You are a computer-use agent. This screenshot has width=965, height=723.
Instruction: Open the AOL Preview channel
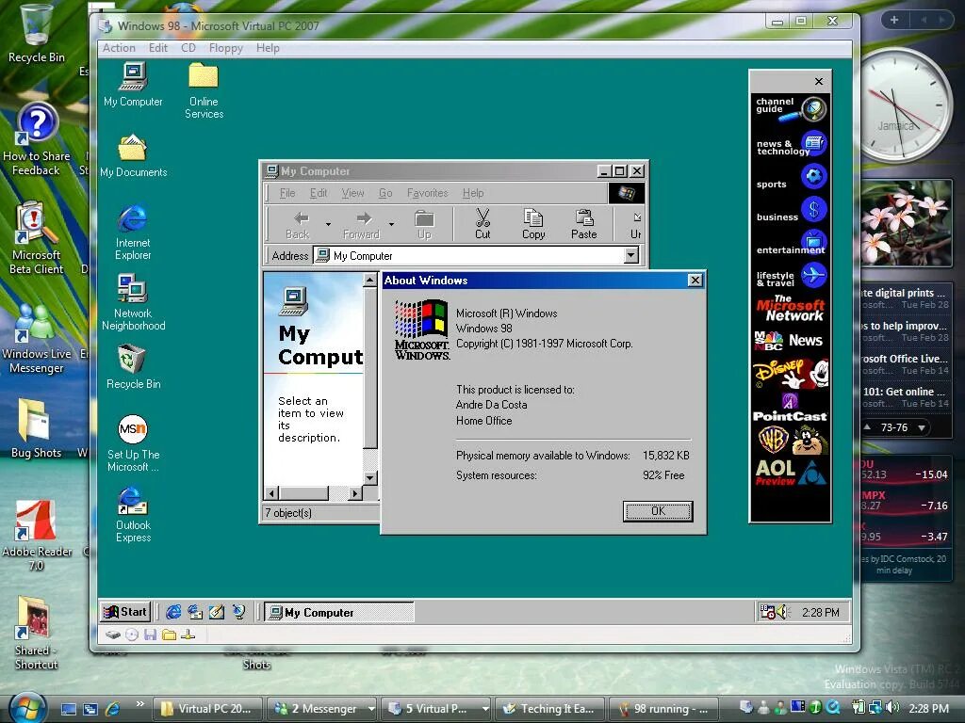tap(791, 473)
